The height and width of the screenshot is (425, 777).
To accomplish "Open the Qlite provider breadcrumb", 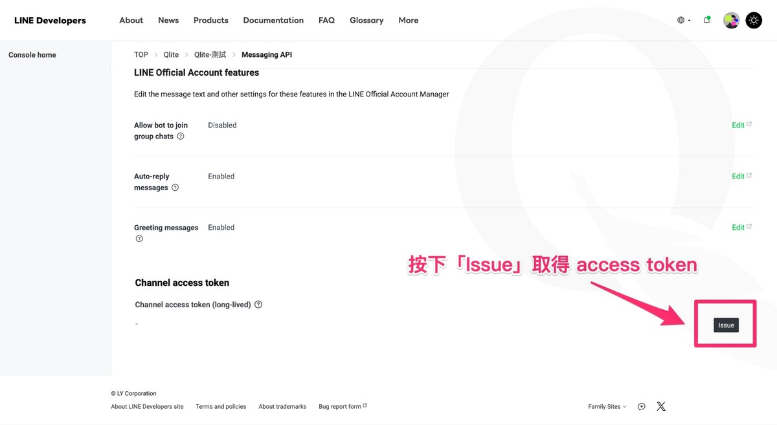I will coord(171,55).
